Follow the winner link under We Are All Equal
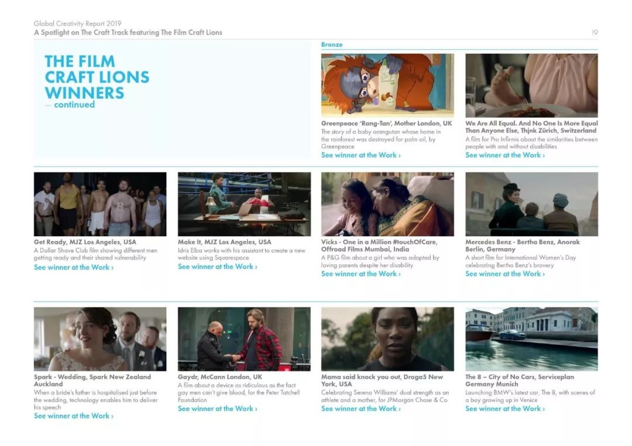The image size is (632, 446). point(505,155)
